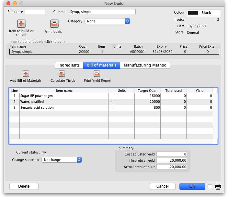Open the Category dropdown

tap(107, 21)
